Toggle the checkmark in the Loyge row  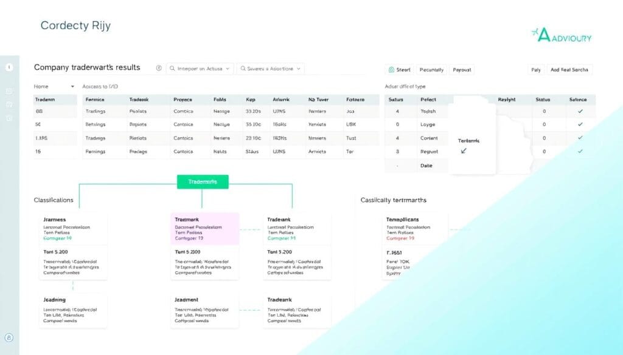coord(580,124)
